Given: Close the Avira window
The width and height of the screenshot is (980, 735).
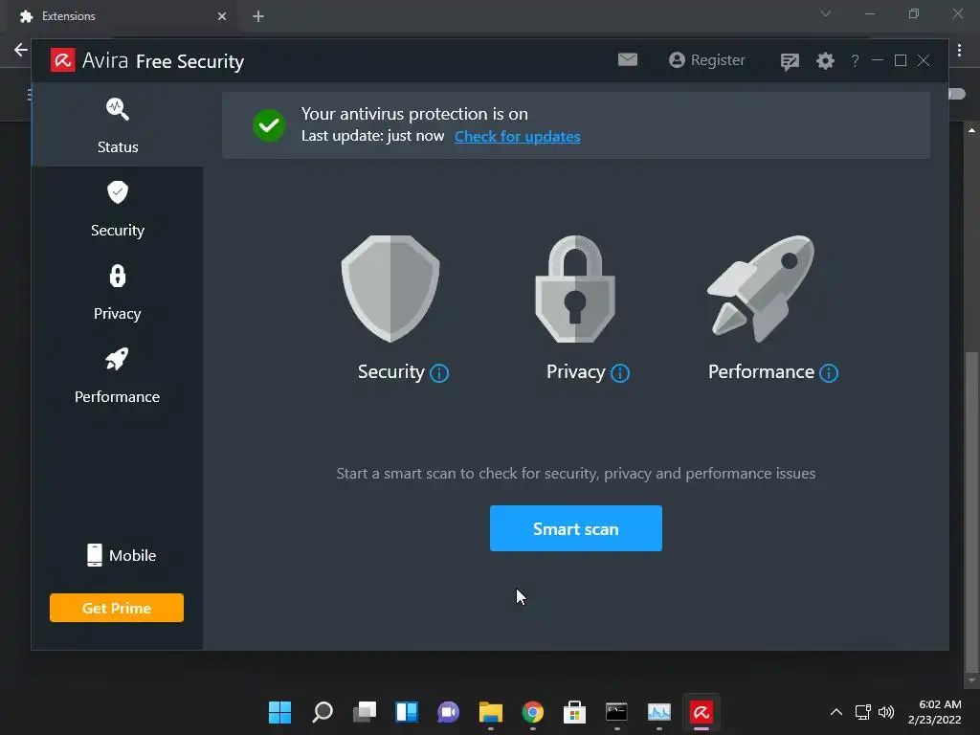Looking at the screenshot, I should coord(924,60).
